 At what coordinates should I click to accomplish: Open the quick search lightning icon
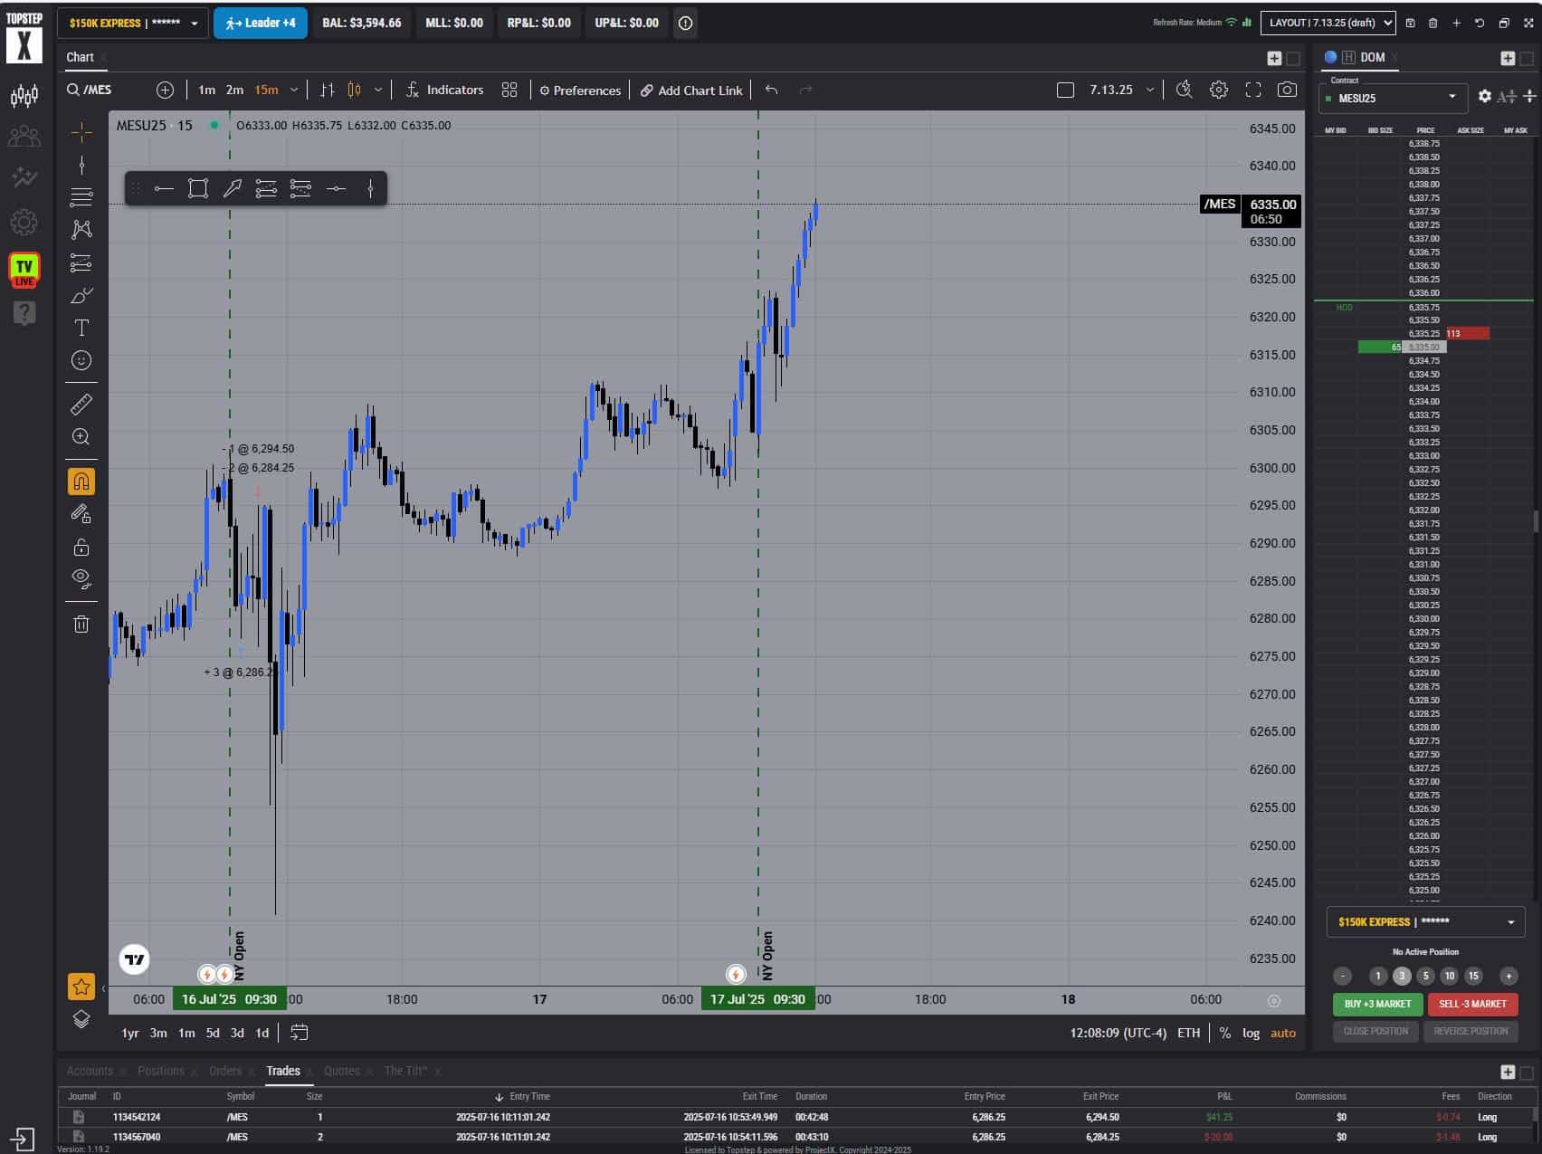click(x=1184, y=90)
